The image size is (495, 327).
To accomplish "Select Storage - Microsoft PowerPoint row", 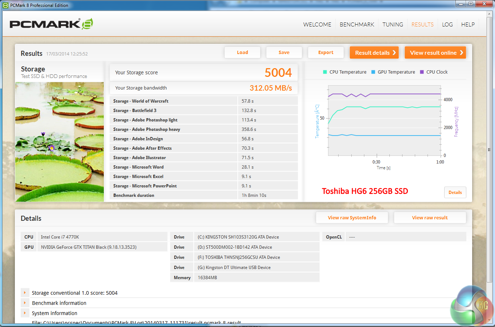I will 204,186.
